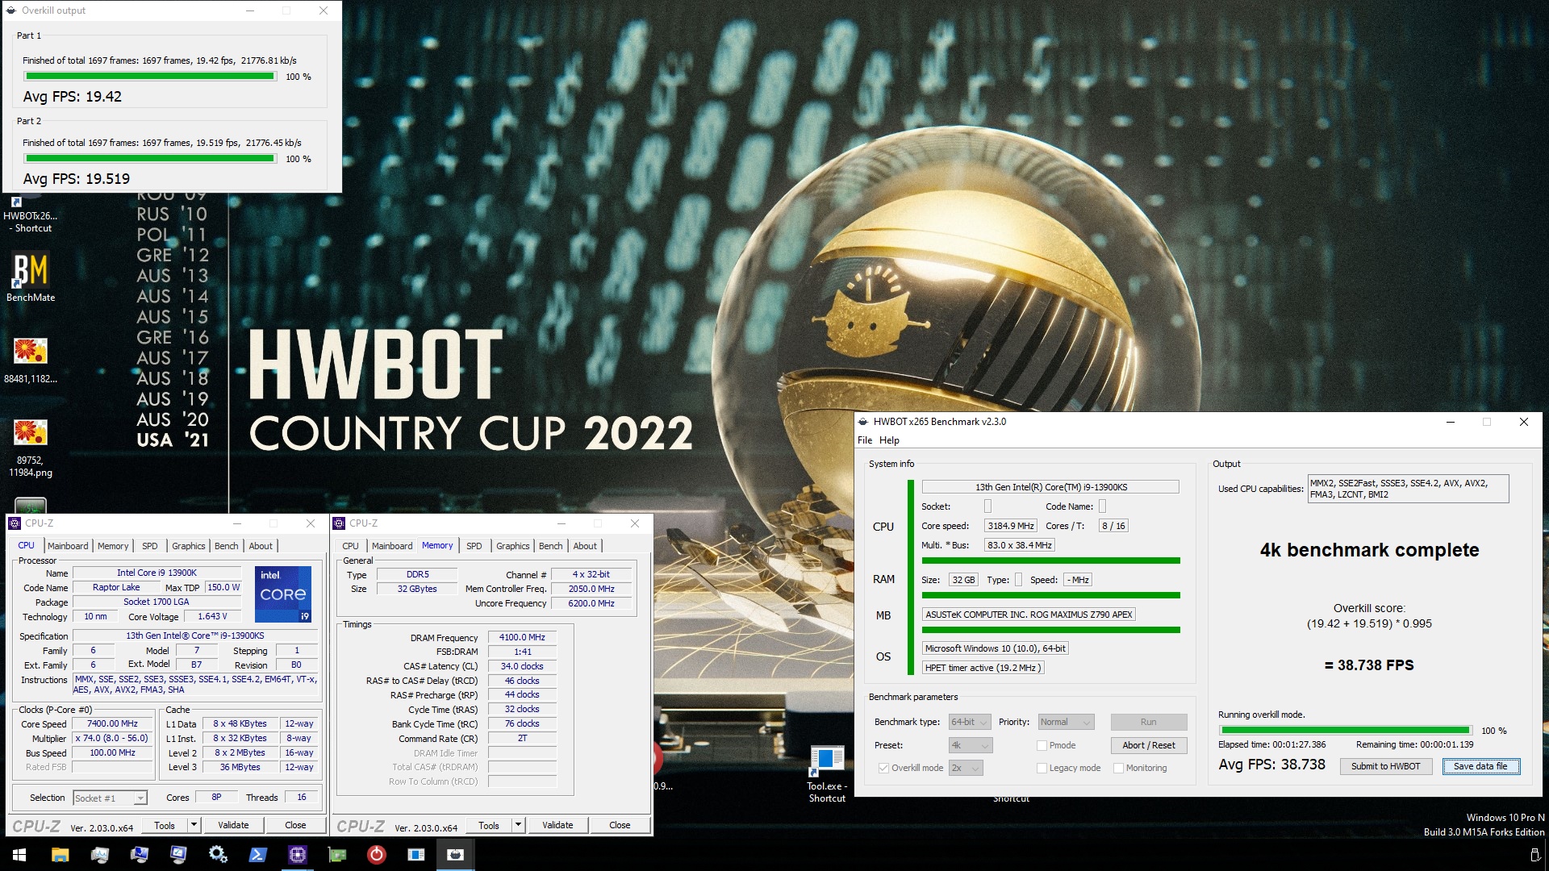Click Close in CPU-Z Memory window
Image resolution: width=1549 pixels, height=871 pixels.
pyautogui.click(x=620, y=825)
